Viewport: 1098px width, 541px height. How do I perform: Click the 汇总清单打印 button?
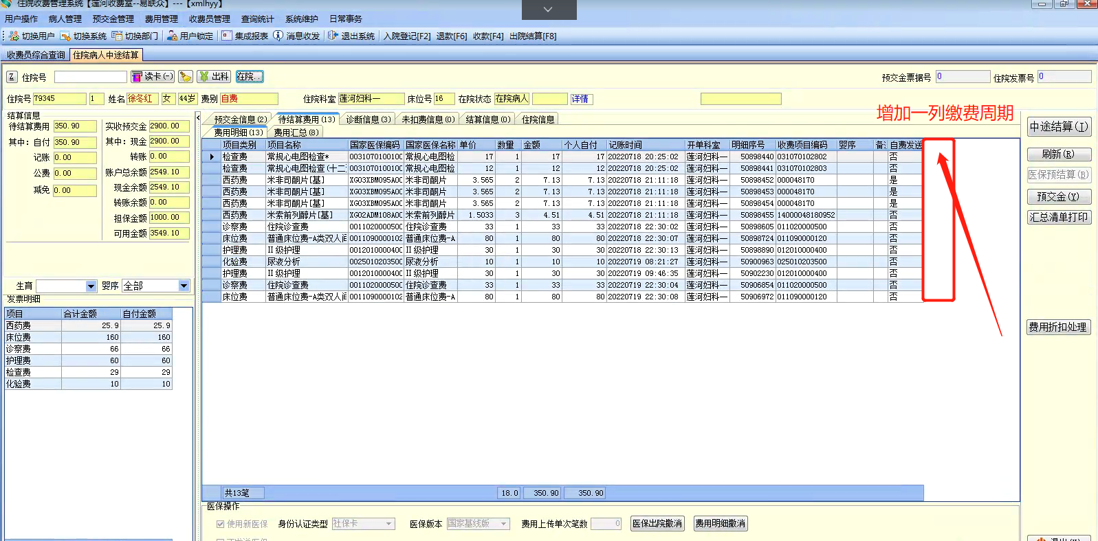coord(1059,218)
